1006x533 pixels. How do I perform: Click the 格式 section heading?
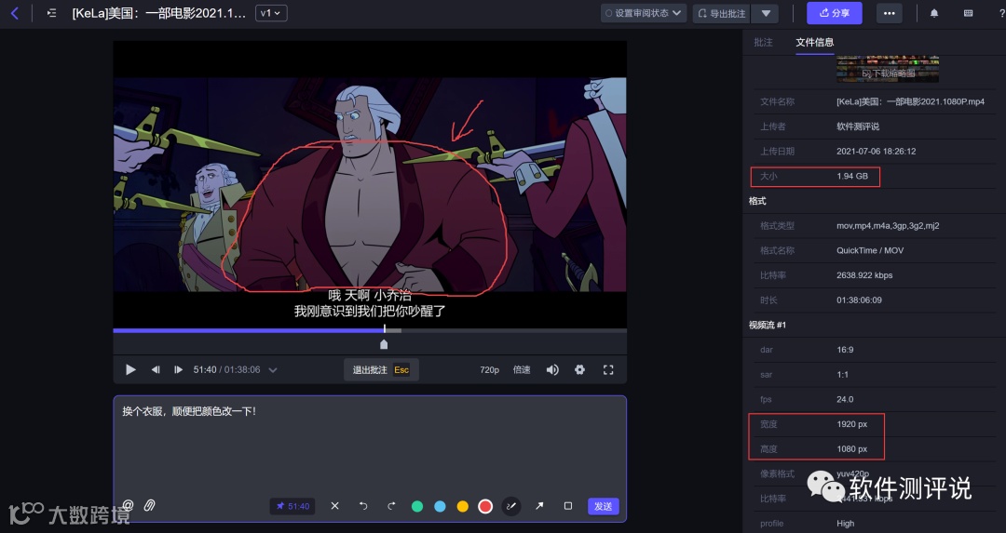pos(757,201)
